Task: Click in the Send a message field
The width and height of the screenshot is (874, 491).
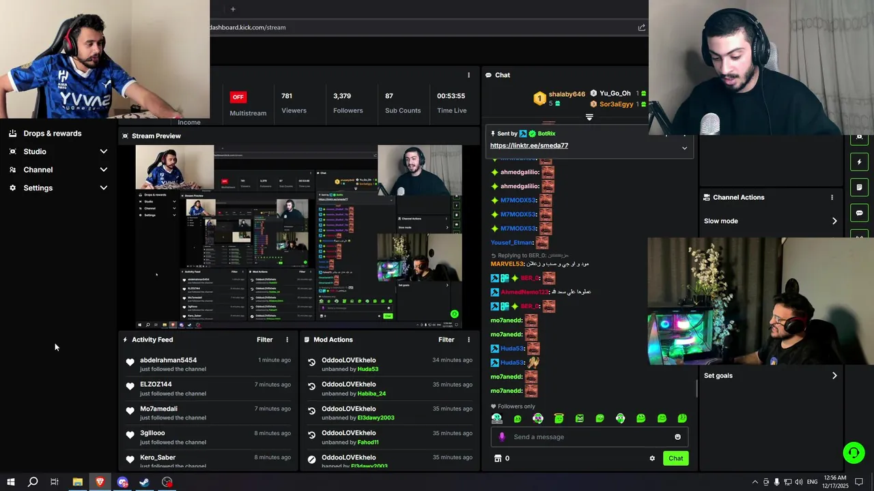Action: [589, 437]
